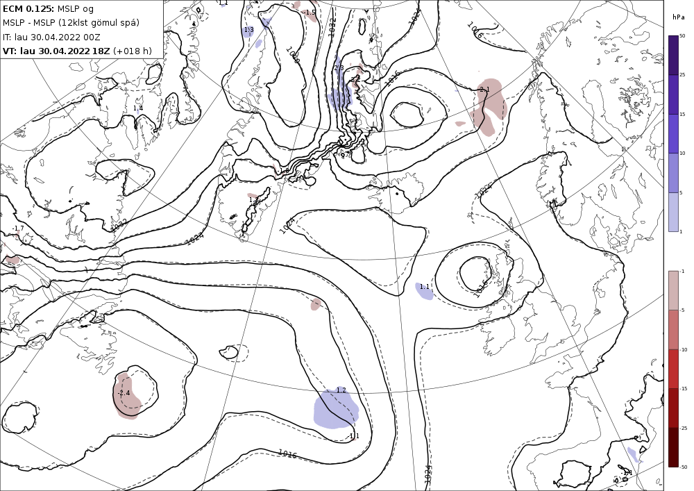694x491 pixels.
Task: Click the red patch labeled -2.4
Action: (x=127, y=397)
